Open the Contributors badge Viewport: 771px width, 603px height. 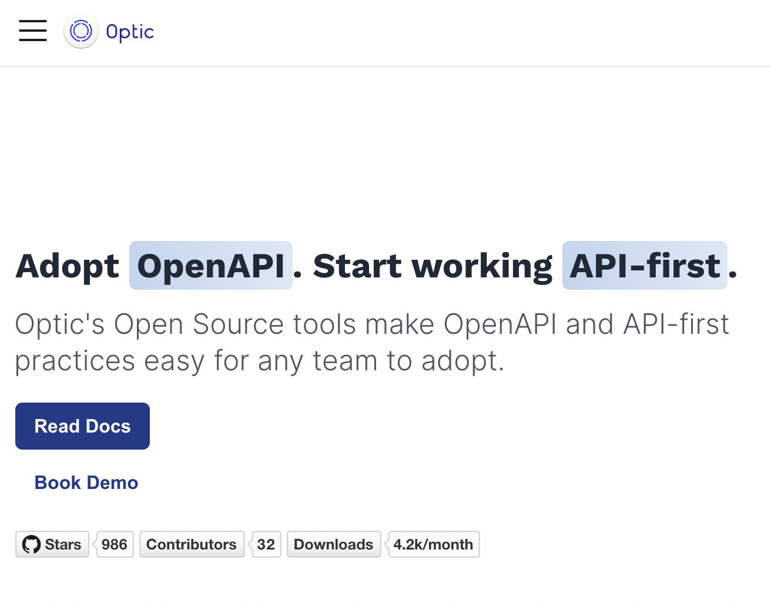(192, 544)
